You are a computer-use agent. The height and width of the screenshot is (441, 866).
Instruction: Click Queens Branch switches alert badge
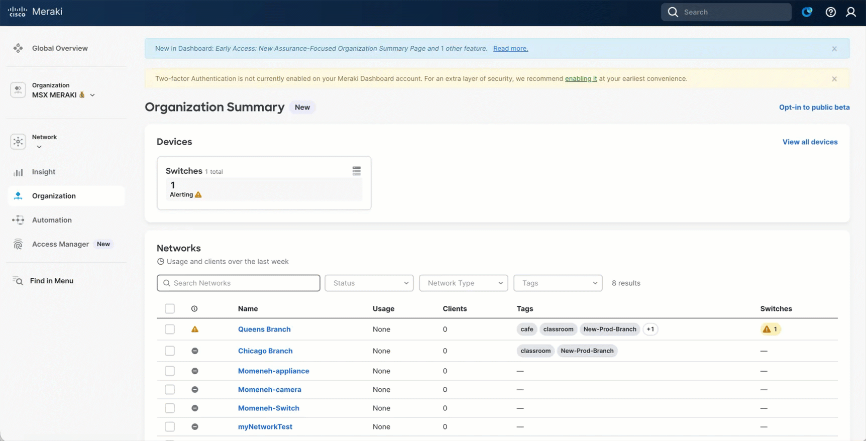pyautogui.click(x=770, y=329)
